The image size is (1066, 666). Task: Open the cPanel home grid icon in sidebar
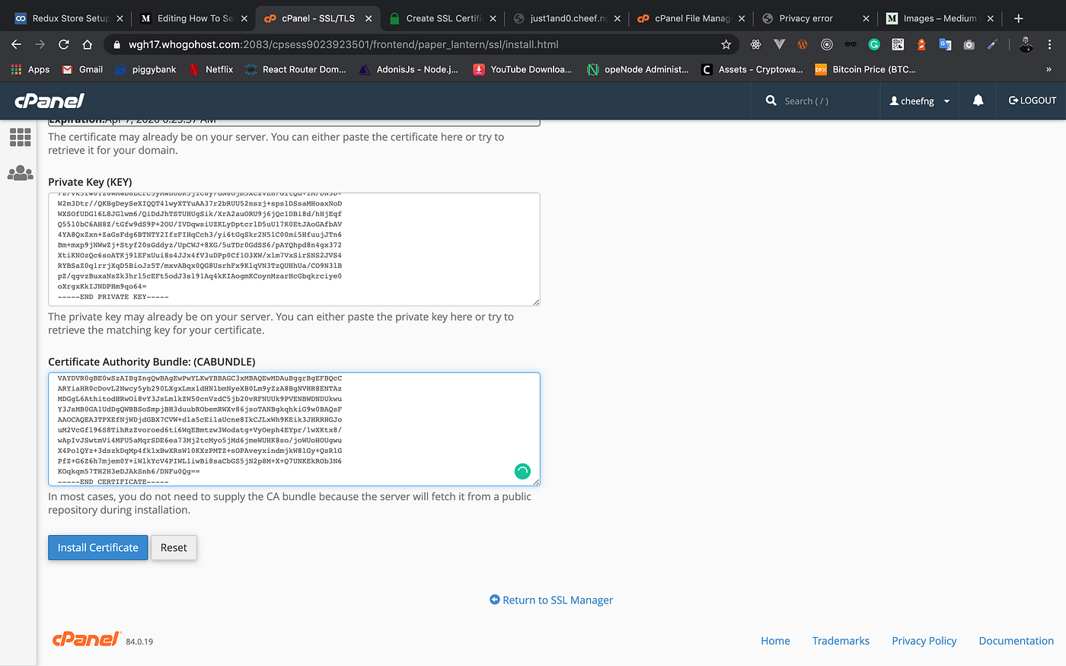tap(20, 137)
